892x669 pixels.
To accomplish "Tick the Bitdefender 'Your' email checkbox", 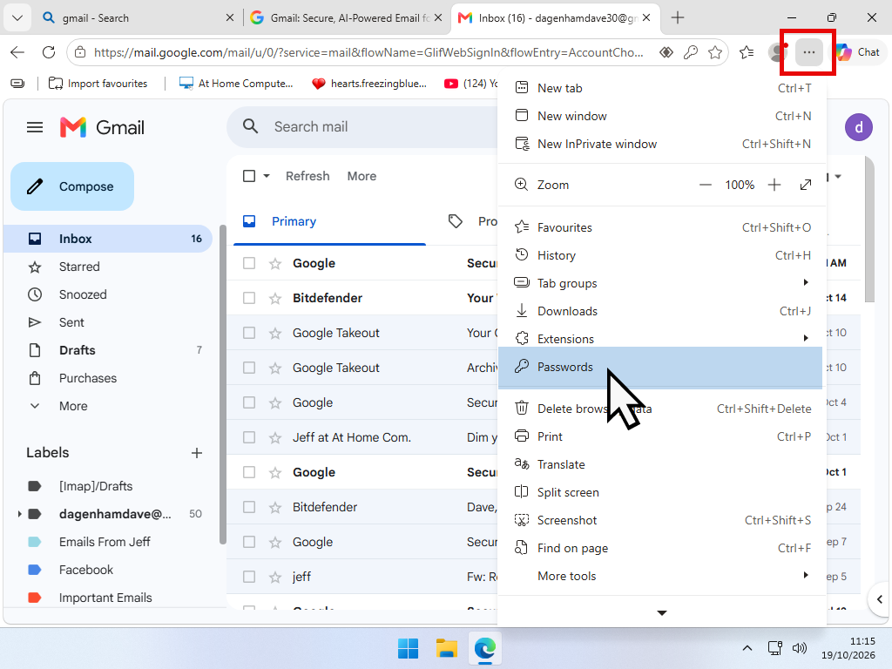I will click(x=249, y=298).
